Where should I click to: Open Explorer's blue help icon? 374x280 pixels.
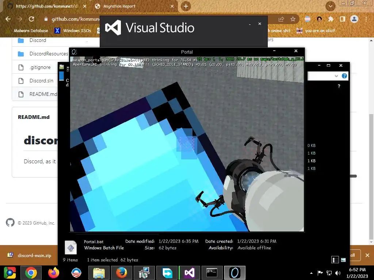[344, 76]
